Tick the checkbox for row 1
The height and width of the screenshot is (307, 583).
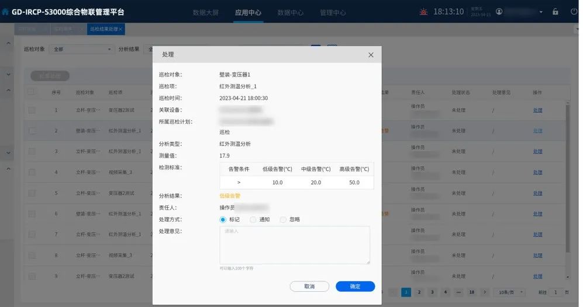point(32,110)
